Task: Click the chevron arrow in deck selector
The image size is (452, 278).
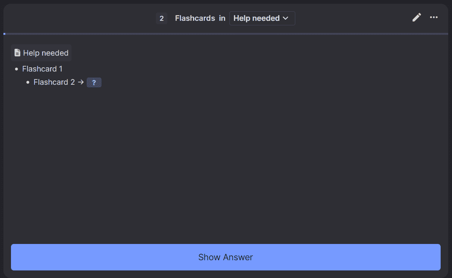Action: click(286, 18)
